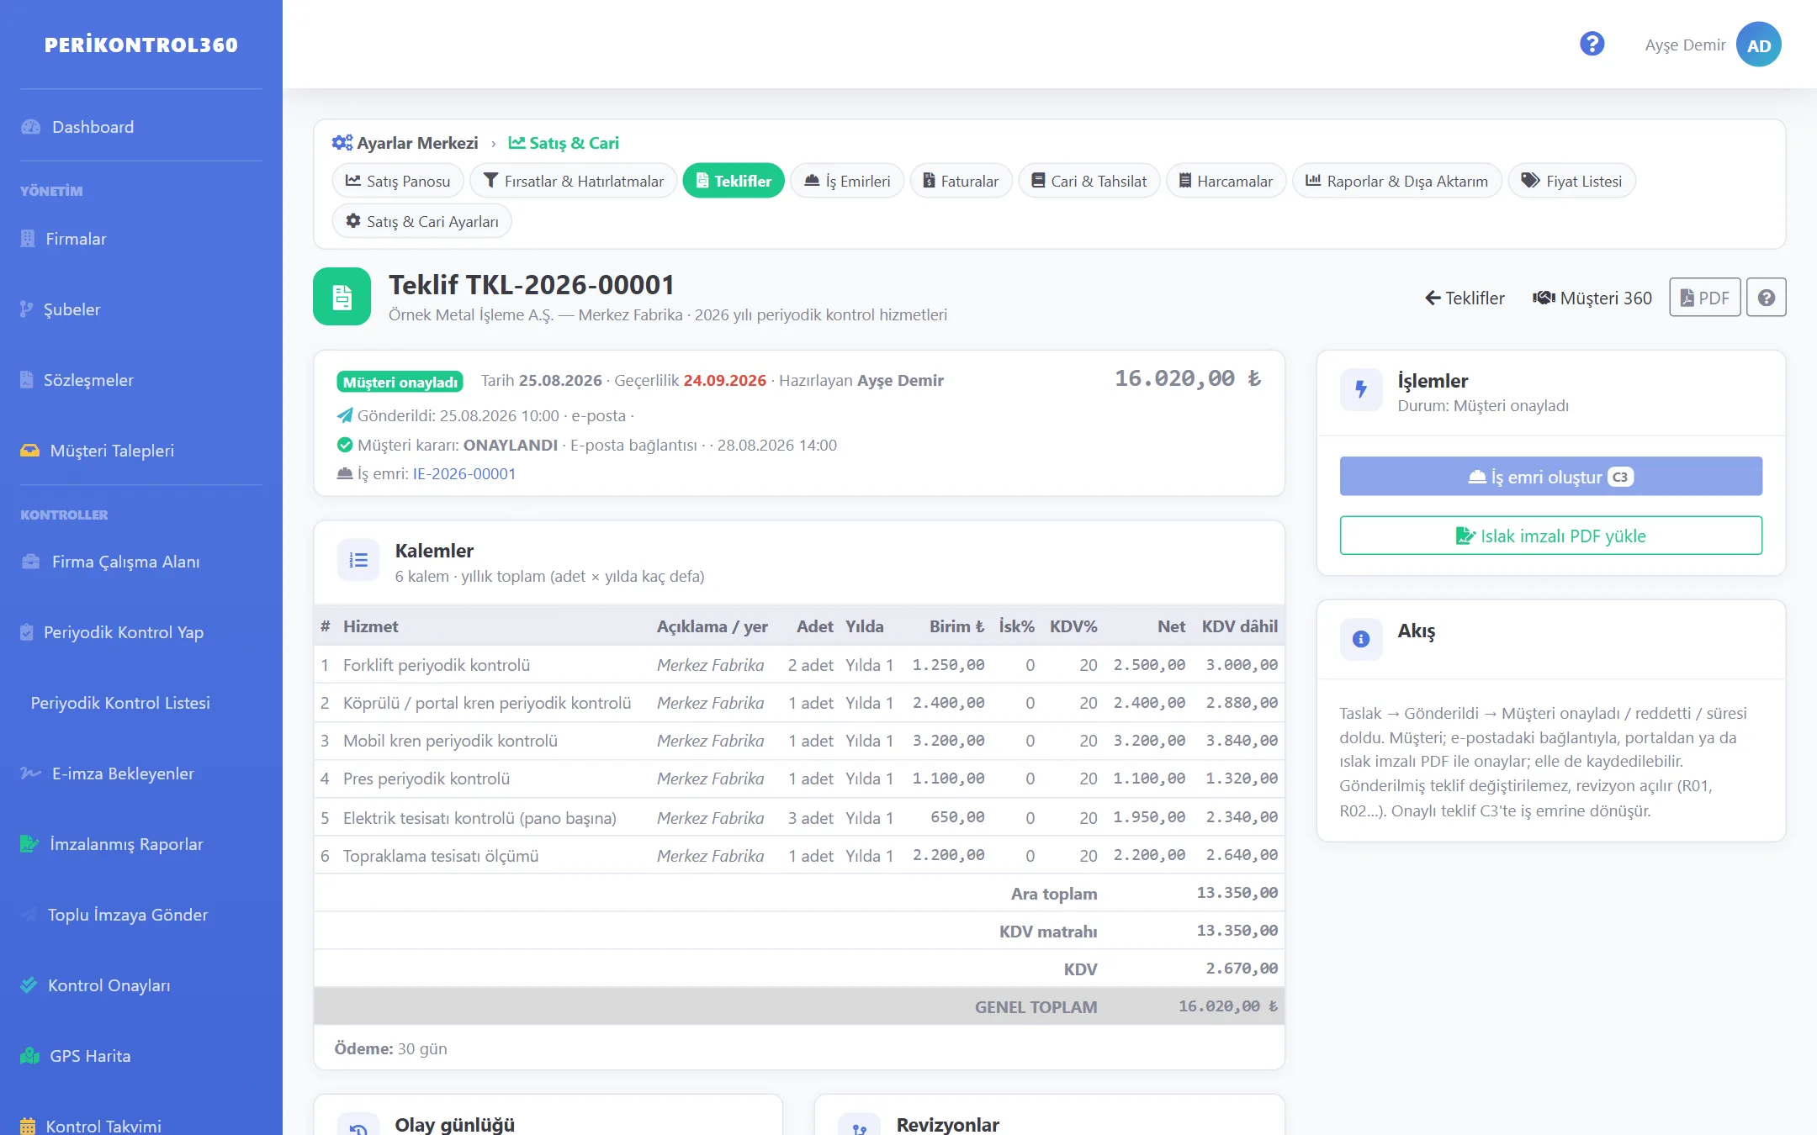Viewport: 1817px width, 1135px height.
Task: Open the Fiyat Listesi tab
Action: click(1571, 181)
